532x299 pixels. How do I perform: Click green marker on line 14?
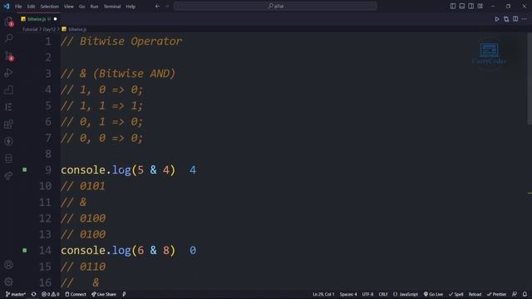click(25, 250)
